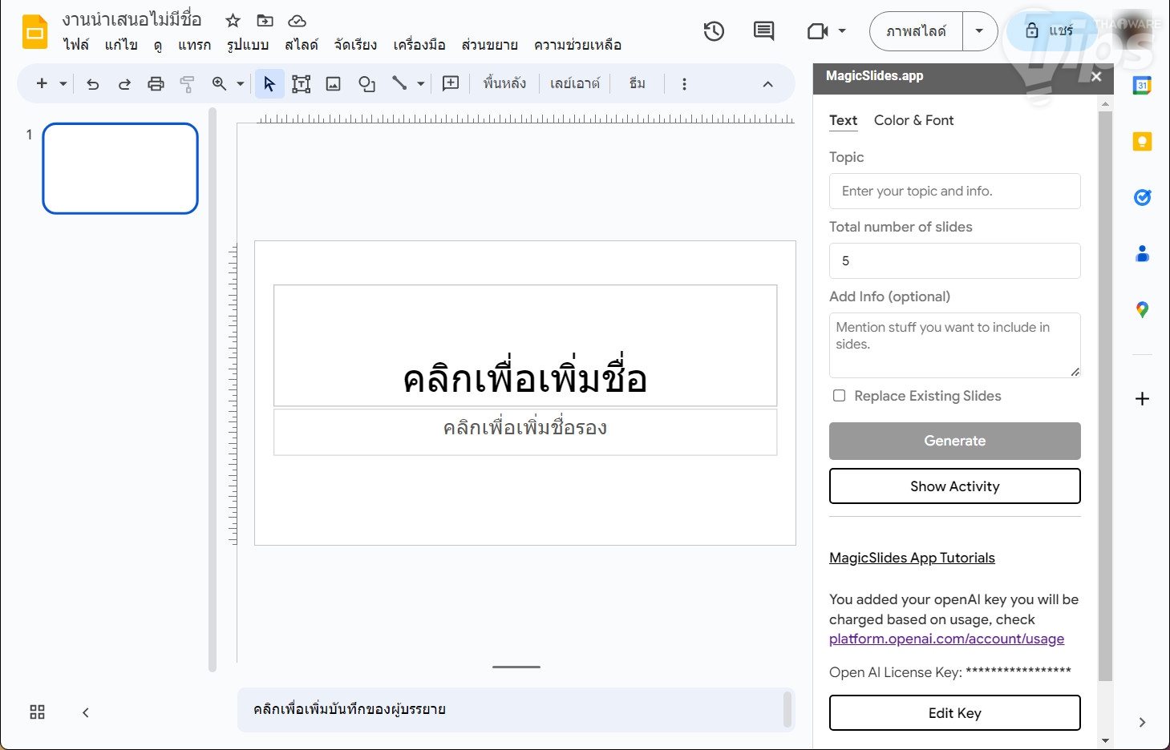Redo the last action

point(124,84)
